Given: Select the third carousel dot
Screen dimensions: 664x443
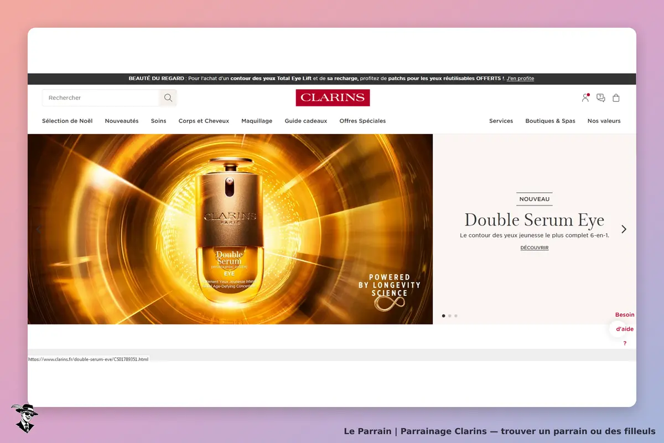Looking at the screenshot, I should [456, 316].
